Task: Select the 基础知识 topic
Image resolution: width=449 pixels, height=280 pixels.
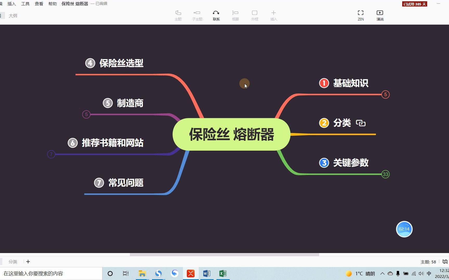Action: 351,83
